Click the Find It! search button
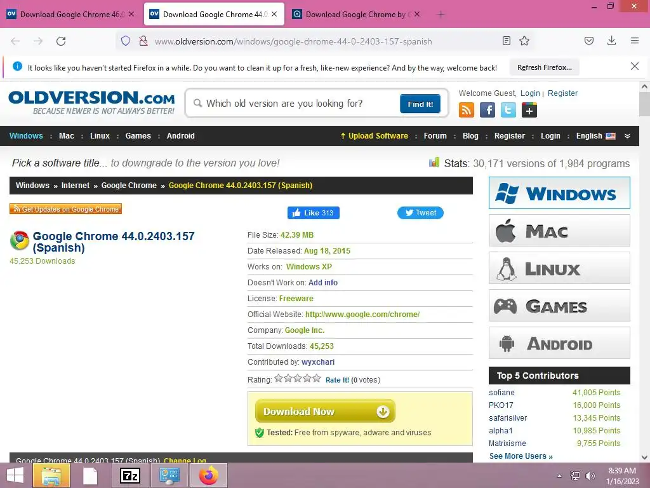 click(420, 104)
